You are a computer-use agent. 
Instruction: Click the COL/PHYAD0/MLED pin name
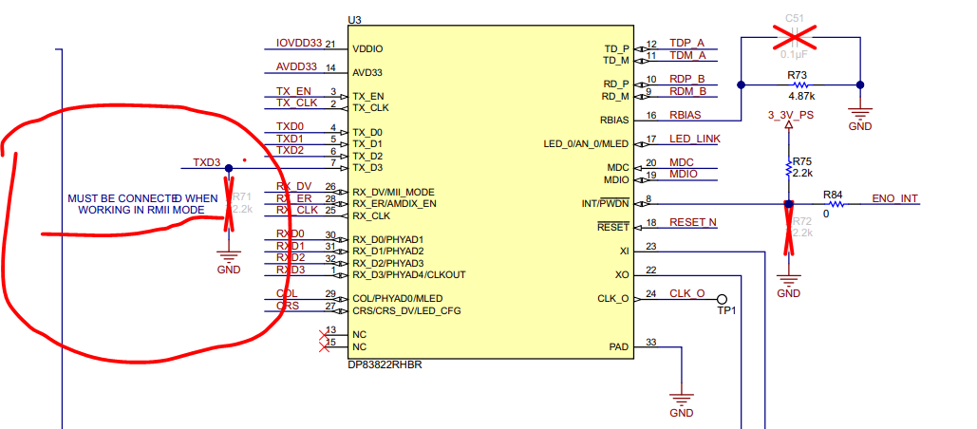[x=398, y=299]
